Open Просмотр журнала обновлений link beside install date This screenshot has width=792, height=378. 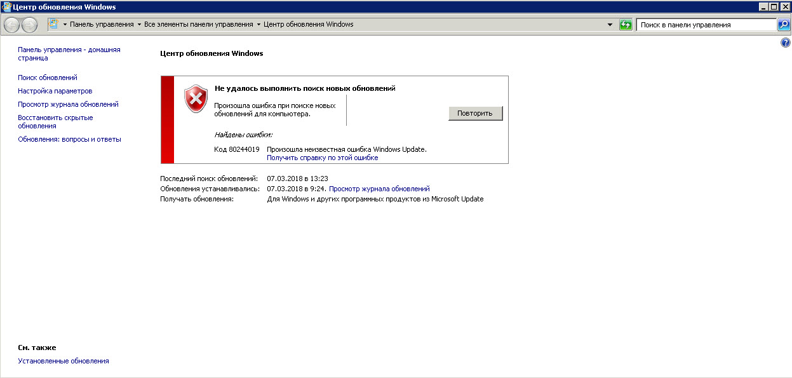tap(379, 189)
